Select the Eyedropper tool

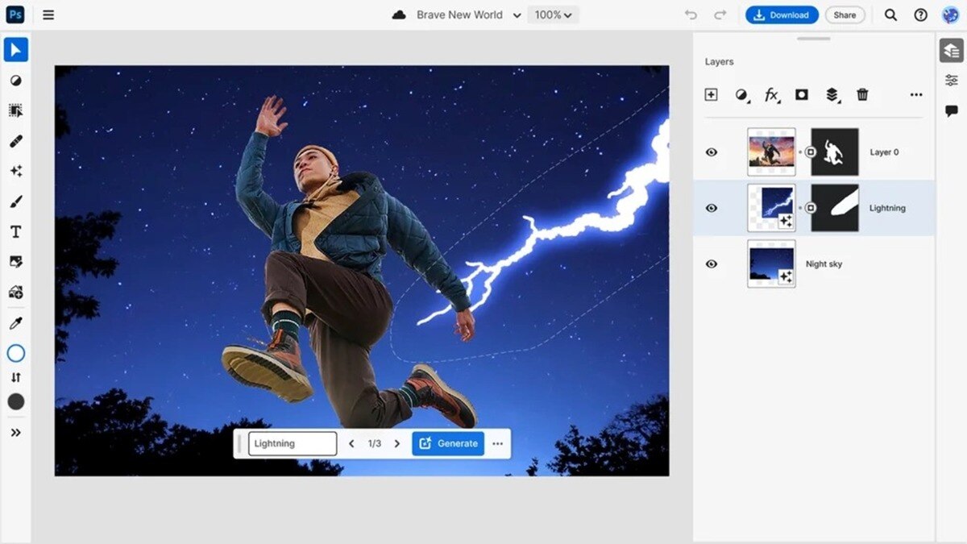[x=15, y=322]
